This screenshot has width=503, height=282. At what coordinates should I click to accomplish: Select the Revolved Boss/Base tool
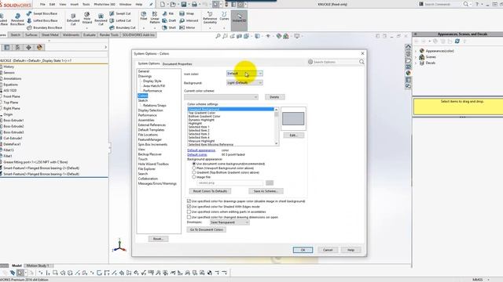pyautogui.click(x=17, y=20)
